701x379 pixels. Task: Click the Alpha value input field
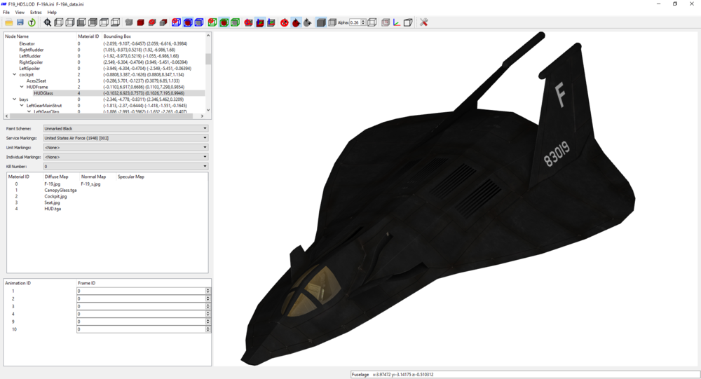[x=355, y=22]
